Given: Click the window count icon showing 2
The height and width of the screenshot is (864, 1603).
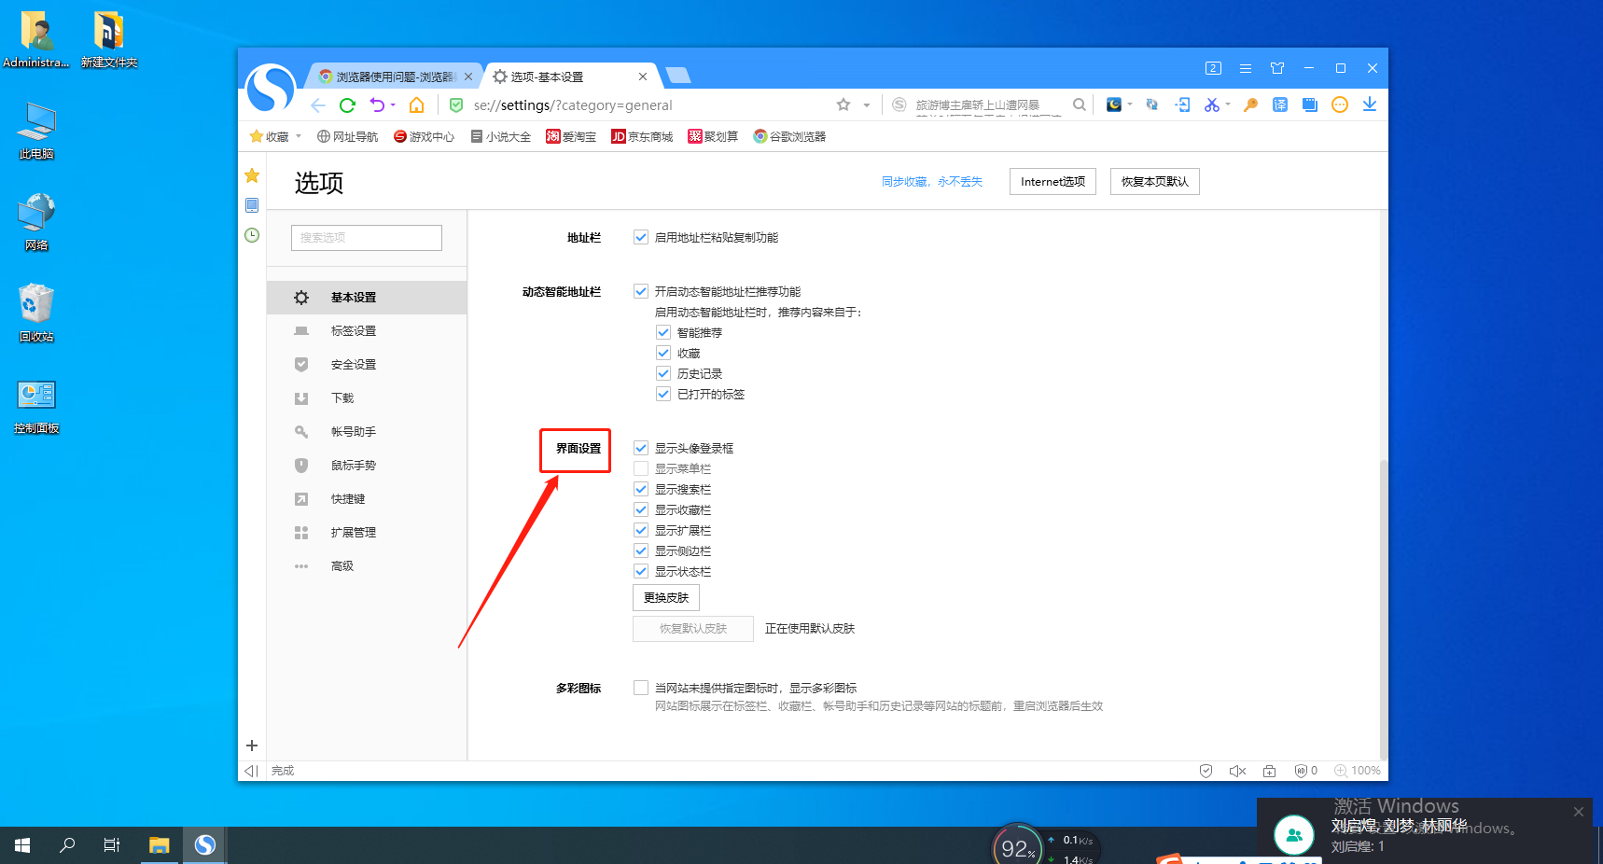Looking at the screenshot, I should (x=1213, y=68).
